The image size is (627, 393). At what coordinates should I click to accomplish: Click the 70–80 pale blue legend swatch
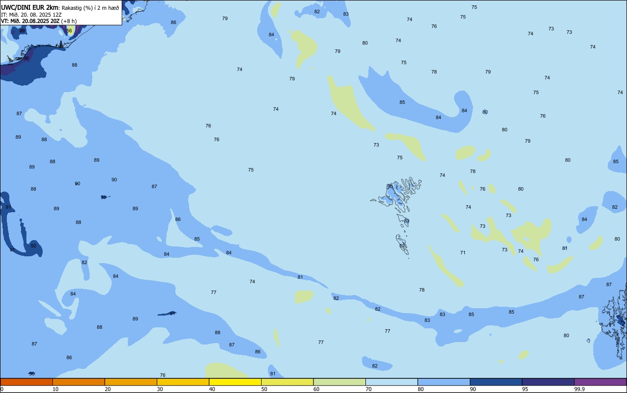[391, 382]
